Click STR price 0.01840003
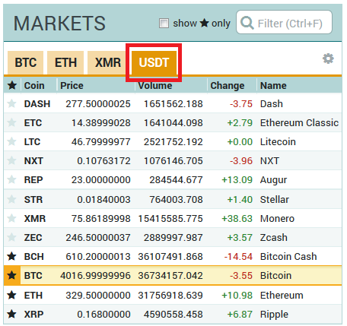 103,200
